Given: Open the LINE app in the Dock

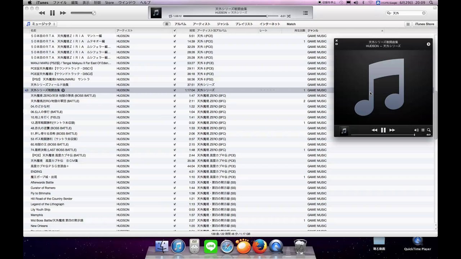Looking at the screenshot, I should [211, 247].
